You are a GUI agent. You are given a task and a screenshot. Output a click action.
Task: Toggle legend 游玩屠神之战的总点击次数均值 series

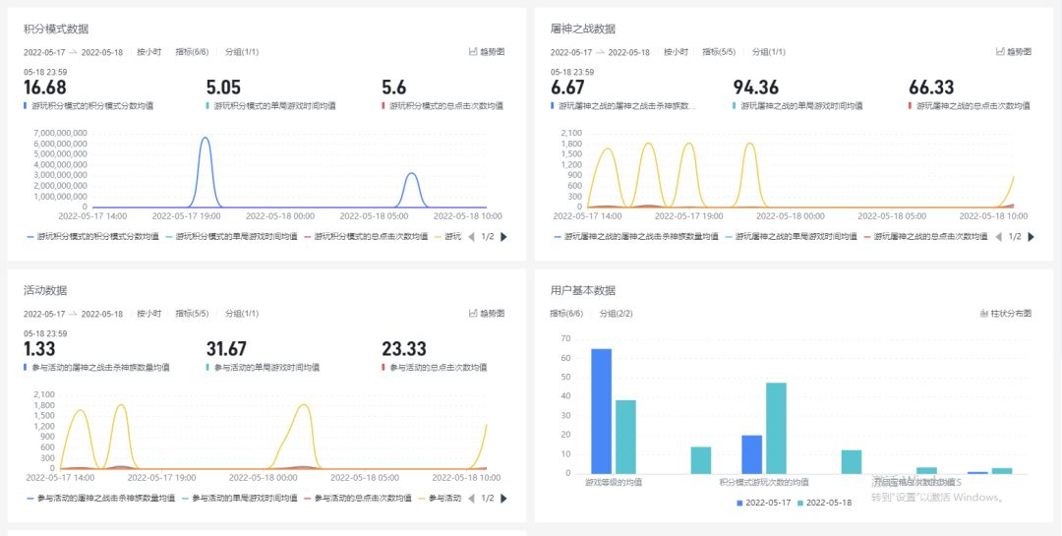pos(925,236)
